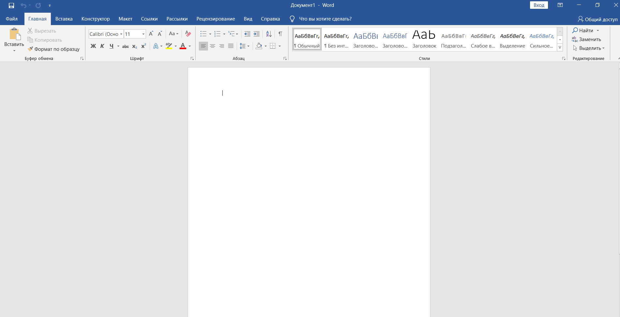Apply the large Заголовок title style
Screen dimensions: 620x317
(x=424, y=39)
